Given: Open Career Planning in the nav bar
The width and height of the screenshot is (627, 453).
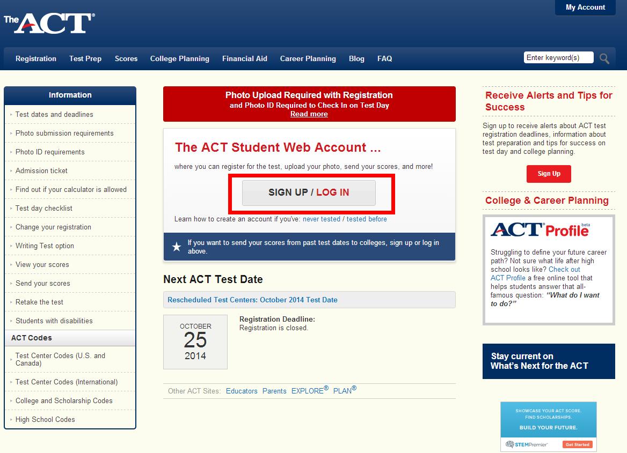Looking at the screenshot, I should [308, 59].
